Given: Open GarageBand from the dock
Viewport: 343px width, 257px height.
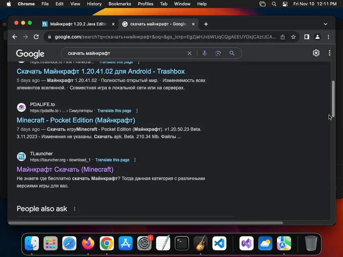Looking at the screenshot, I should point(201,243).
